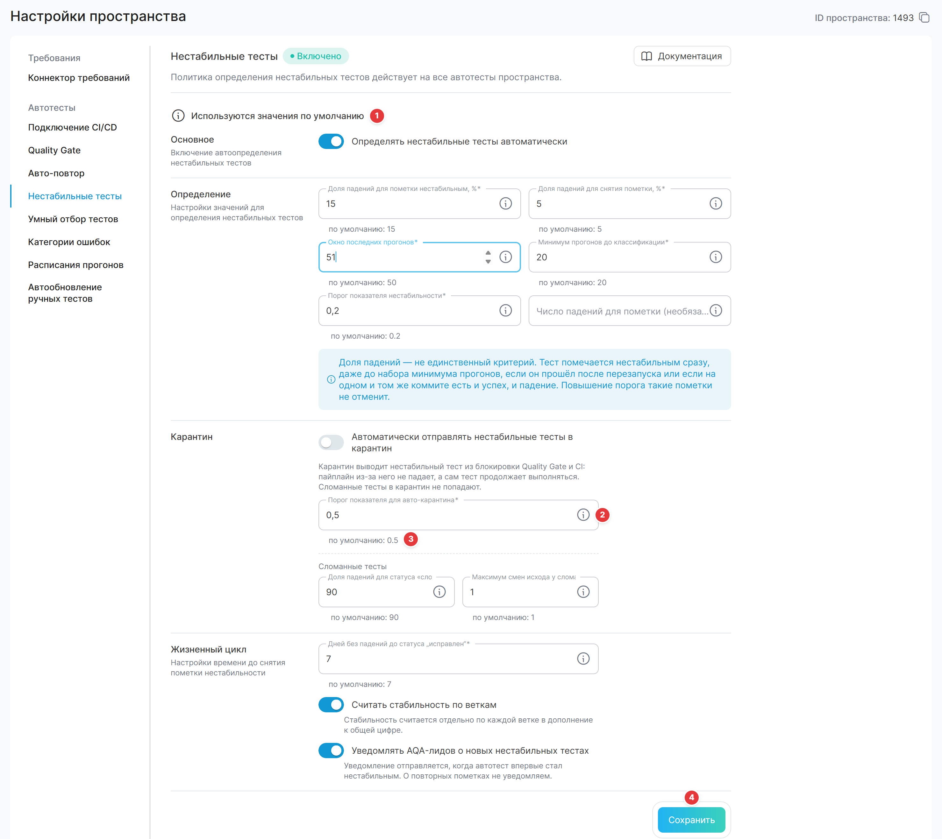Screen dimensions: 942x839
Task: Click the text 'ID пространства: 1493'
Action: 864,18
